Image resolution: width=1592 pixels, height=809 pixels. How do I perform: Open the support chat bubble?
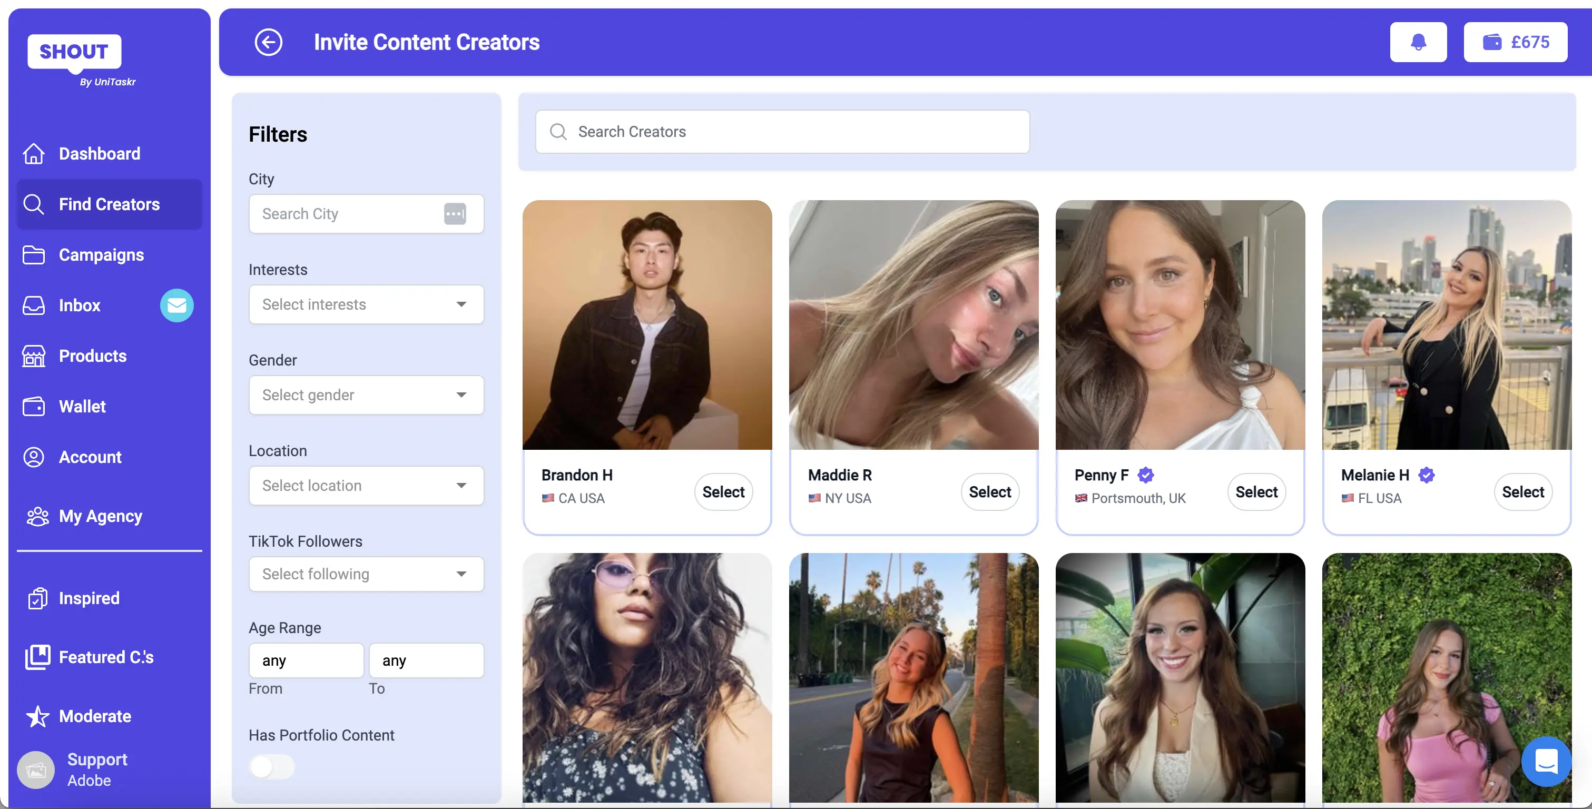tap(1546, 762)
